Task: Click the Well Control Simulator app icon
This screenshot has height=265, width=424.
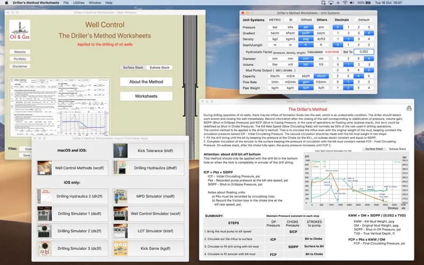Action: [120, 214]
